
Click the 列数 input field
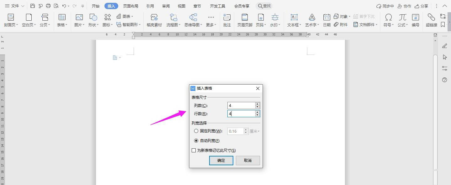point(241,106)
